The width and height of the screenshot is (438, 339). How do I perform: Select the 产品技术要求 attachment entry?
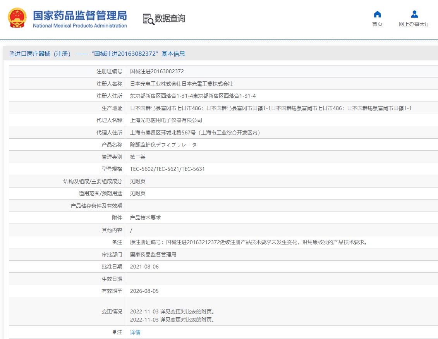click(x=146, y=218)
